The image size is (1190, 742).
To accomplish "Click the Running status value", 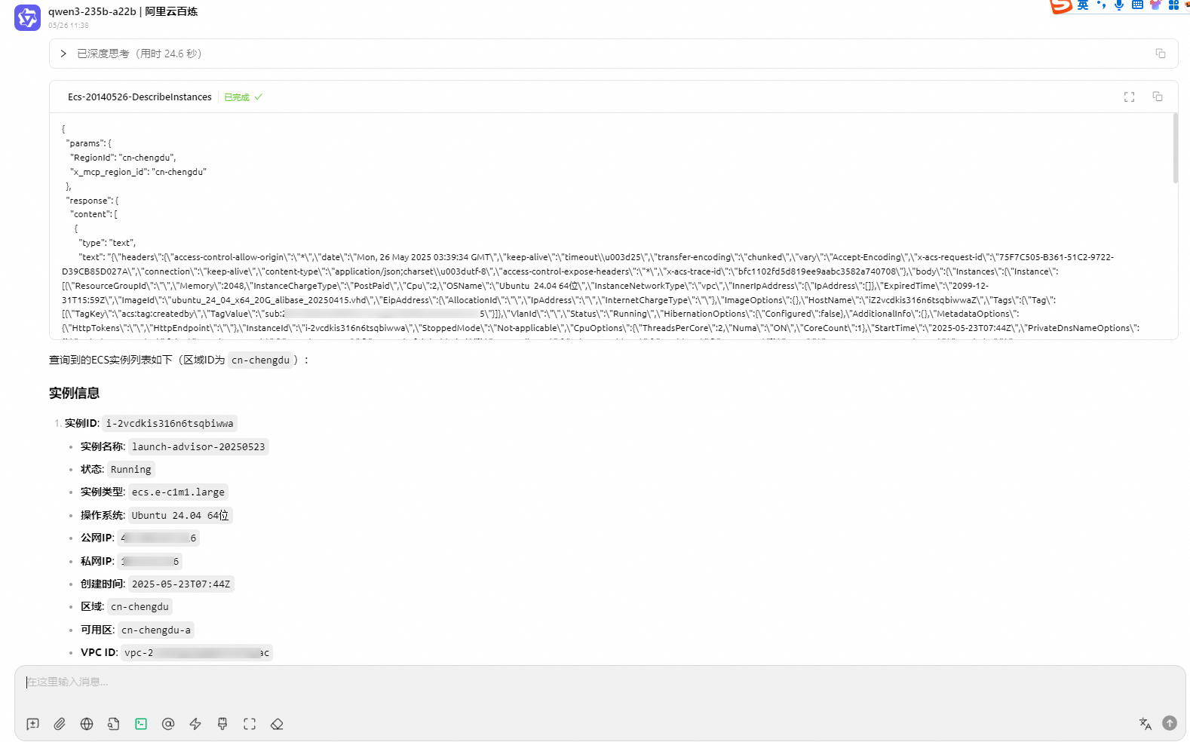I will (x=130, y=470).
